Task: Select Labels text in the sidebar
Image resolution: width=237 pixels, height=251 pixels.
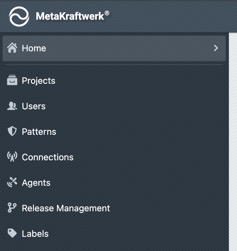Action: [35, 234]
